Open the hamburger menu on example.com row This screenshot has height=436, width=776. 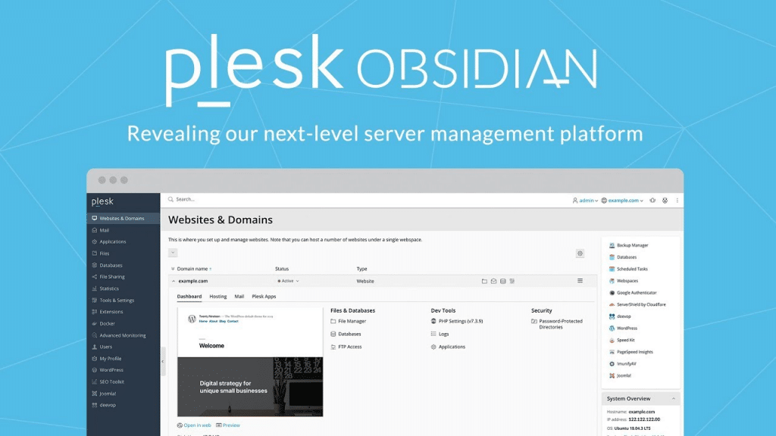click(x=580, y=281)
